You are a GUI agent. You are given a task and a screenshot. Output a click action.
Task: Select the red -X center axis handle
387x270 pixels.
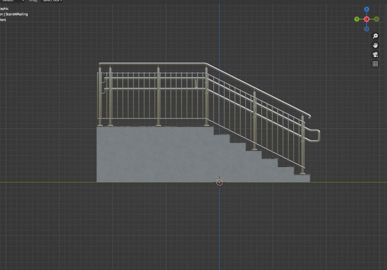coord(367,19)
